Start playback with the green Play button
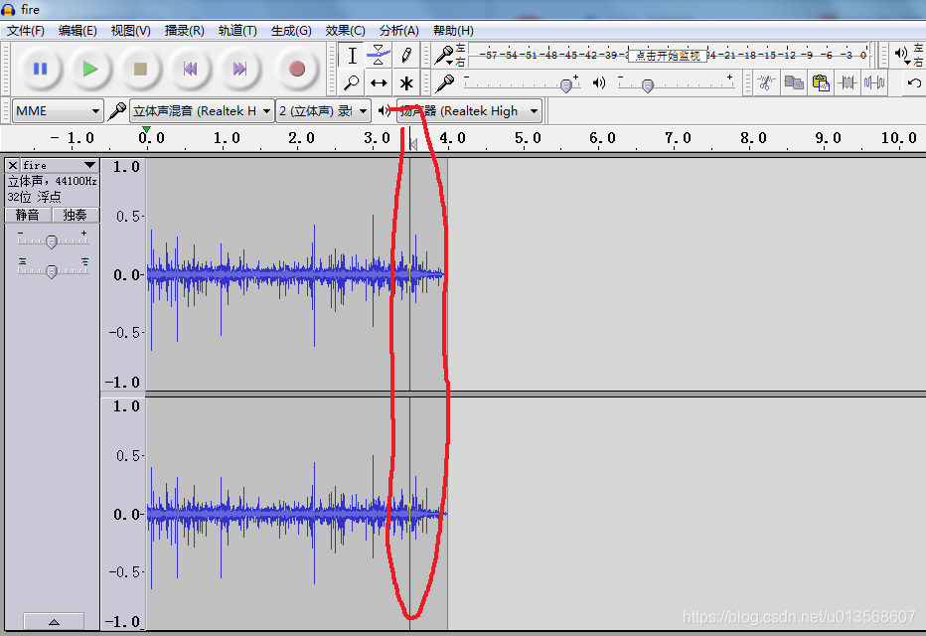Screen dimensions: 926x636 (x=90, y=70)
